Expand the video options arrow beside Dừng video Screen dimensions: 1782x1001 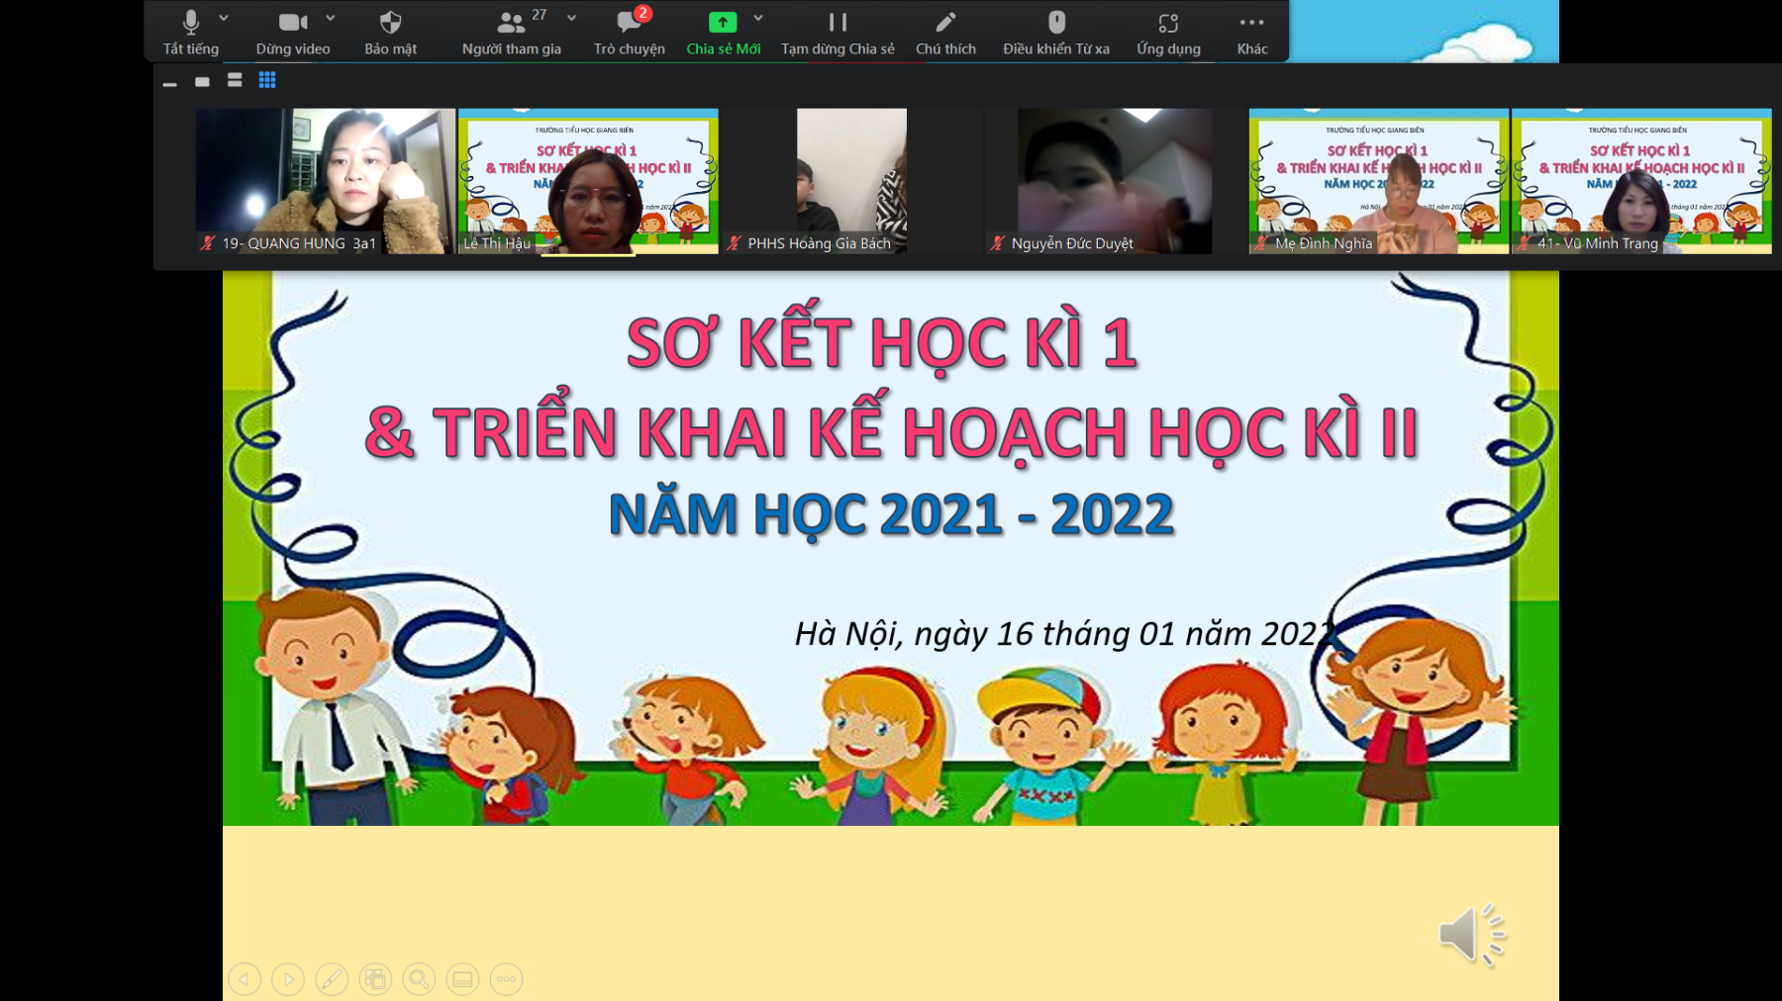point(331,18)
